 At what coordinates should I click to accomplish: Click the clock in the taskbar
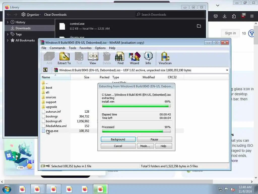(x=245, y=189)
